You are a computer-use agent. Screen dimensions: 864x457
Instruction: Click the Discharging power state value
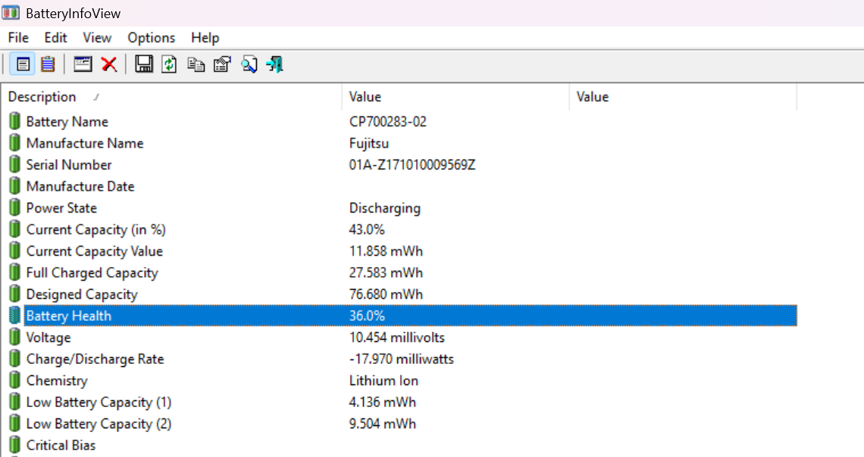point(384,208)
